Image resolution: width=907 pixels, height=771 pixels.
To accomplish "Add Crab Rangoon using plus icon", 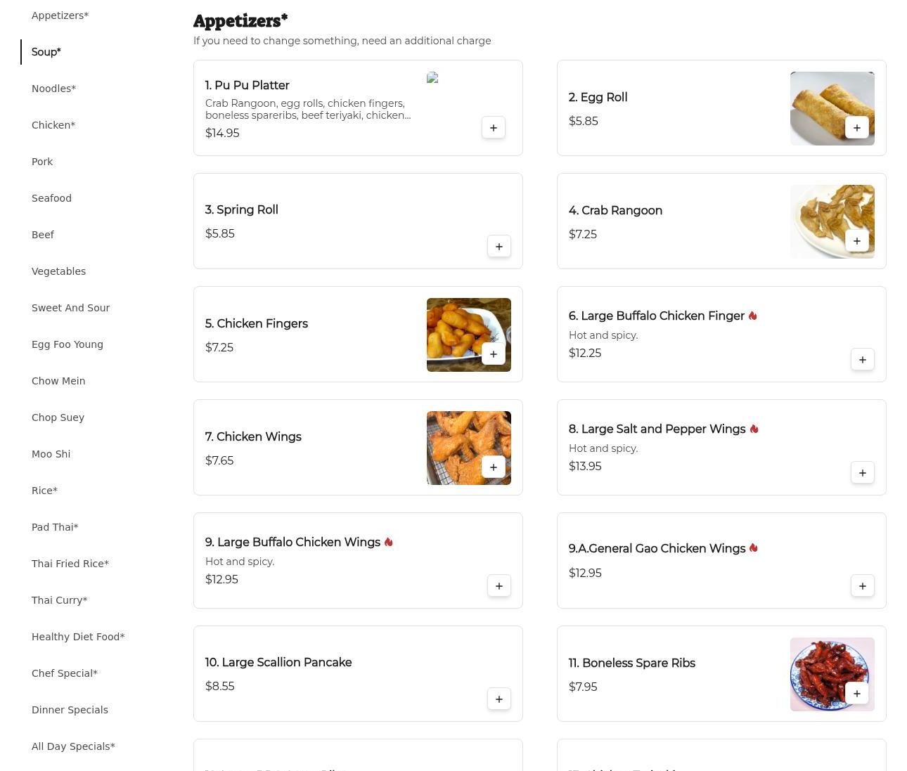I will (x=856, y=241).
